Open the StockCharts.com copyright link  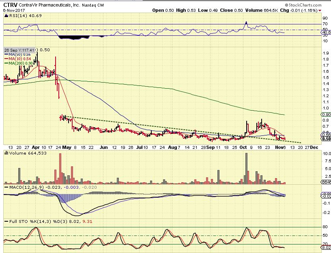tap(303, 5)
